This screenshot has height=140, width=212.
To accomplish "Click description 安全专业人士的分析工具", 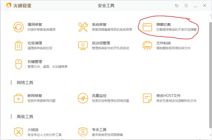I will point(44,135).
